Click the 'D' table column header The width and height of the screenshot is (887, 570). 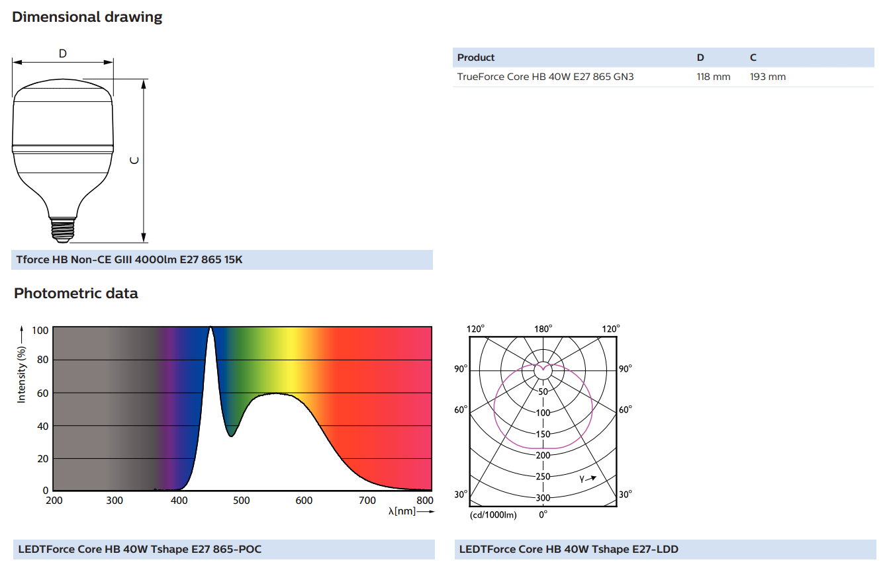pos(700,58)
